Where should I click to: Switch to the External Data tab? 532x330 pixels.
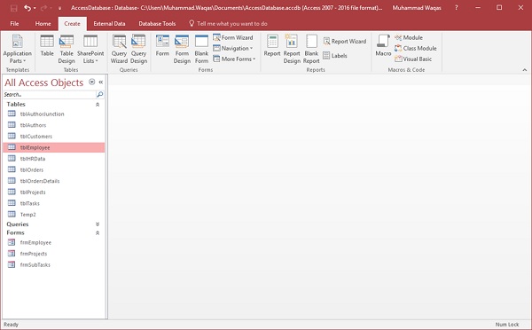(109, 24)
